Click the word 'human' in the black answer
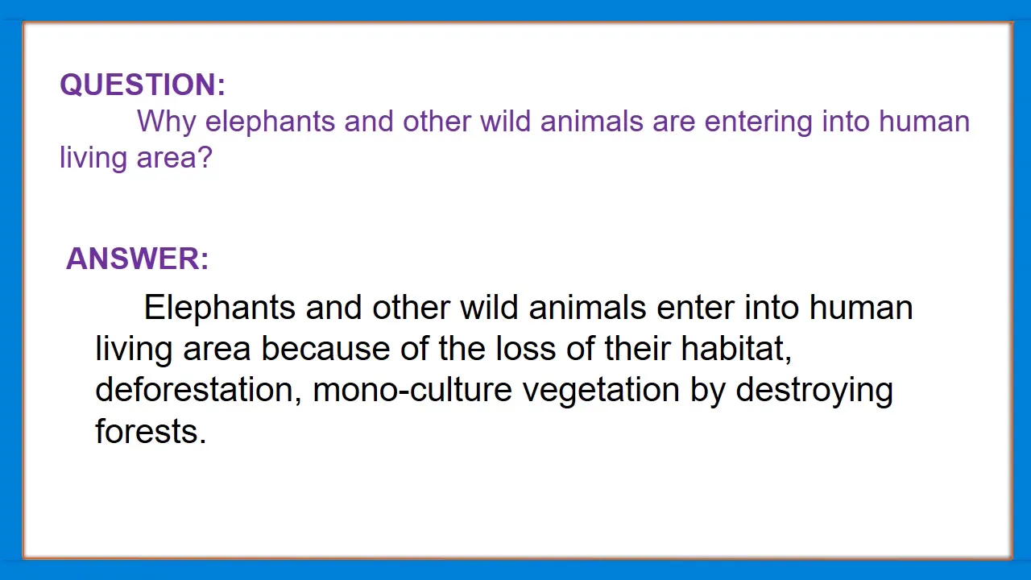 861,309
